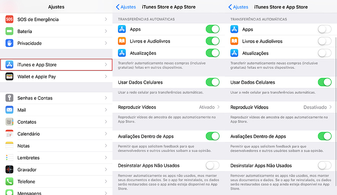Tap the Lembretes icon
The image size is (337, 195).
[x=9, y=158]
